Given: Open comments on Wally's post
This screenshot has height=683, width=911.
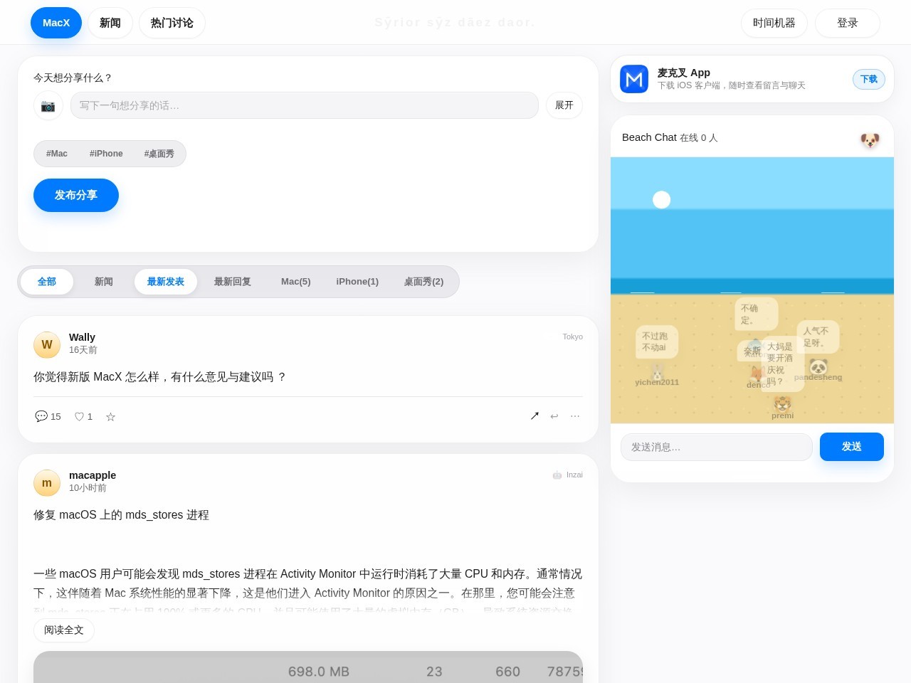Looking at the screenshot, I should point(48,416).
